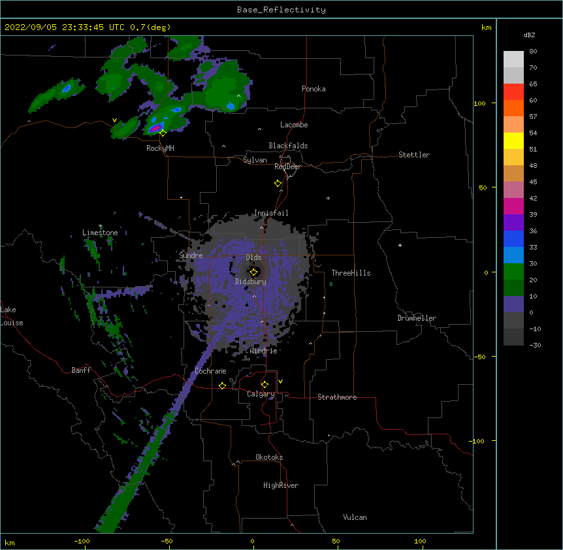The image size is (563, 550).
Task: Click the Olds town label
Action: pos(253,257)
